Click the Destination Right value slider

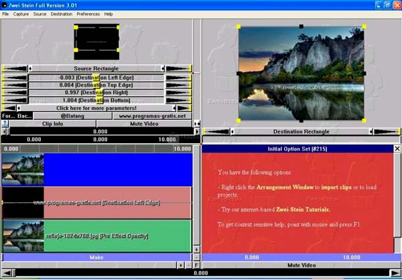[x=96, y=92]
